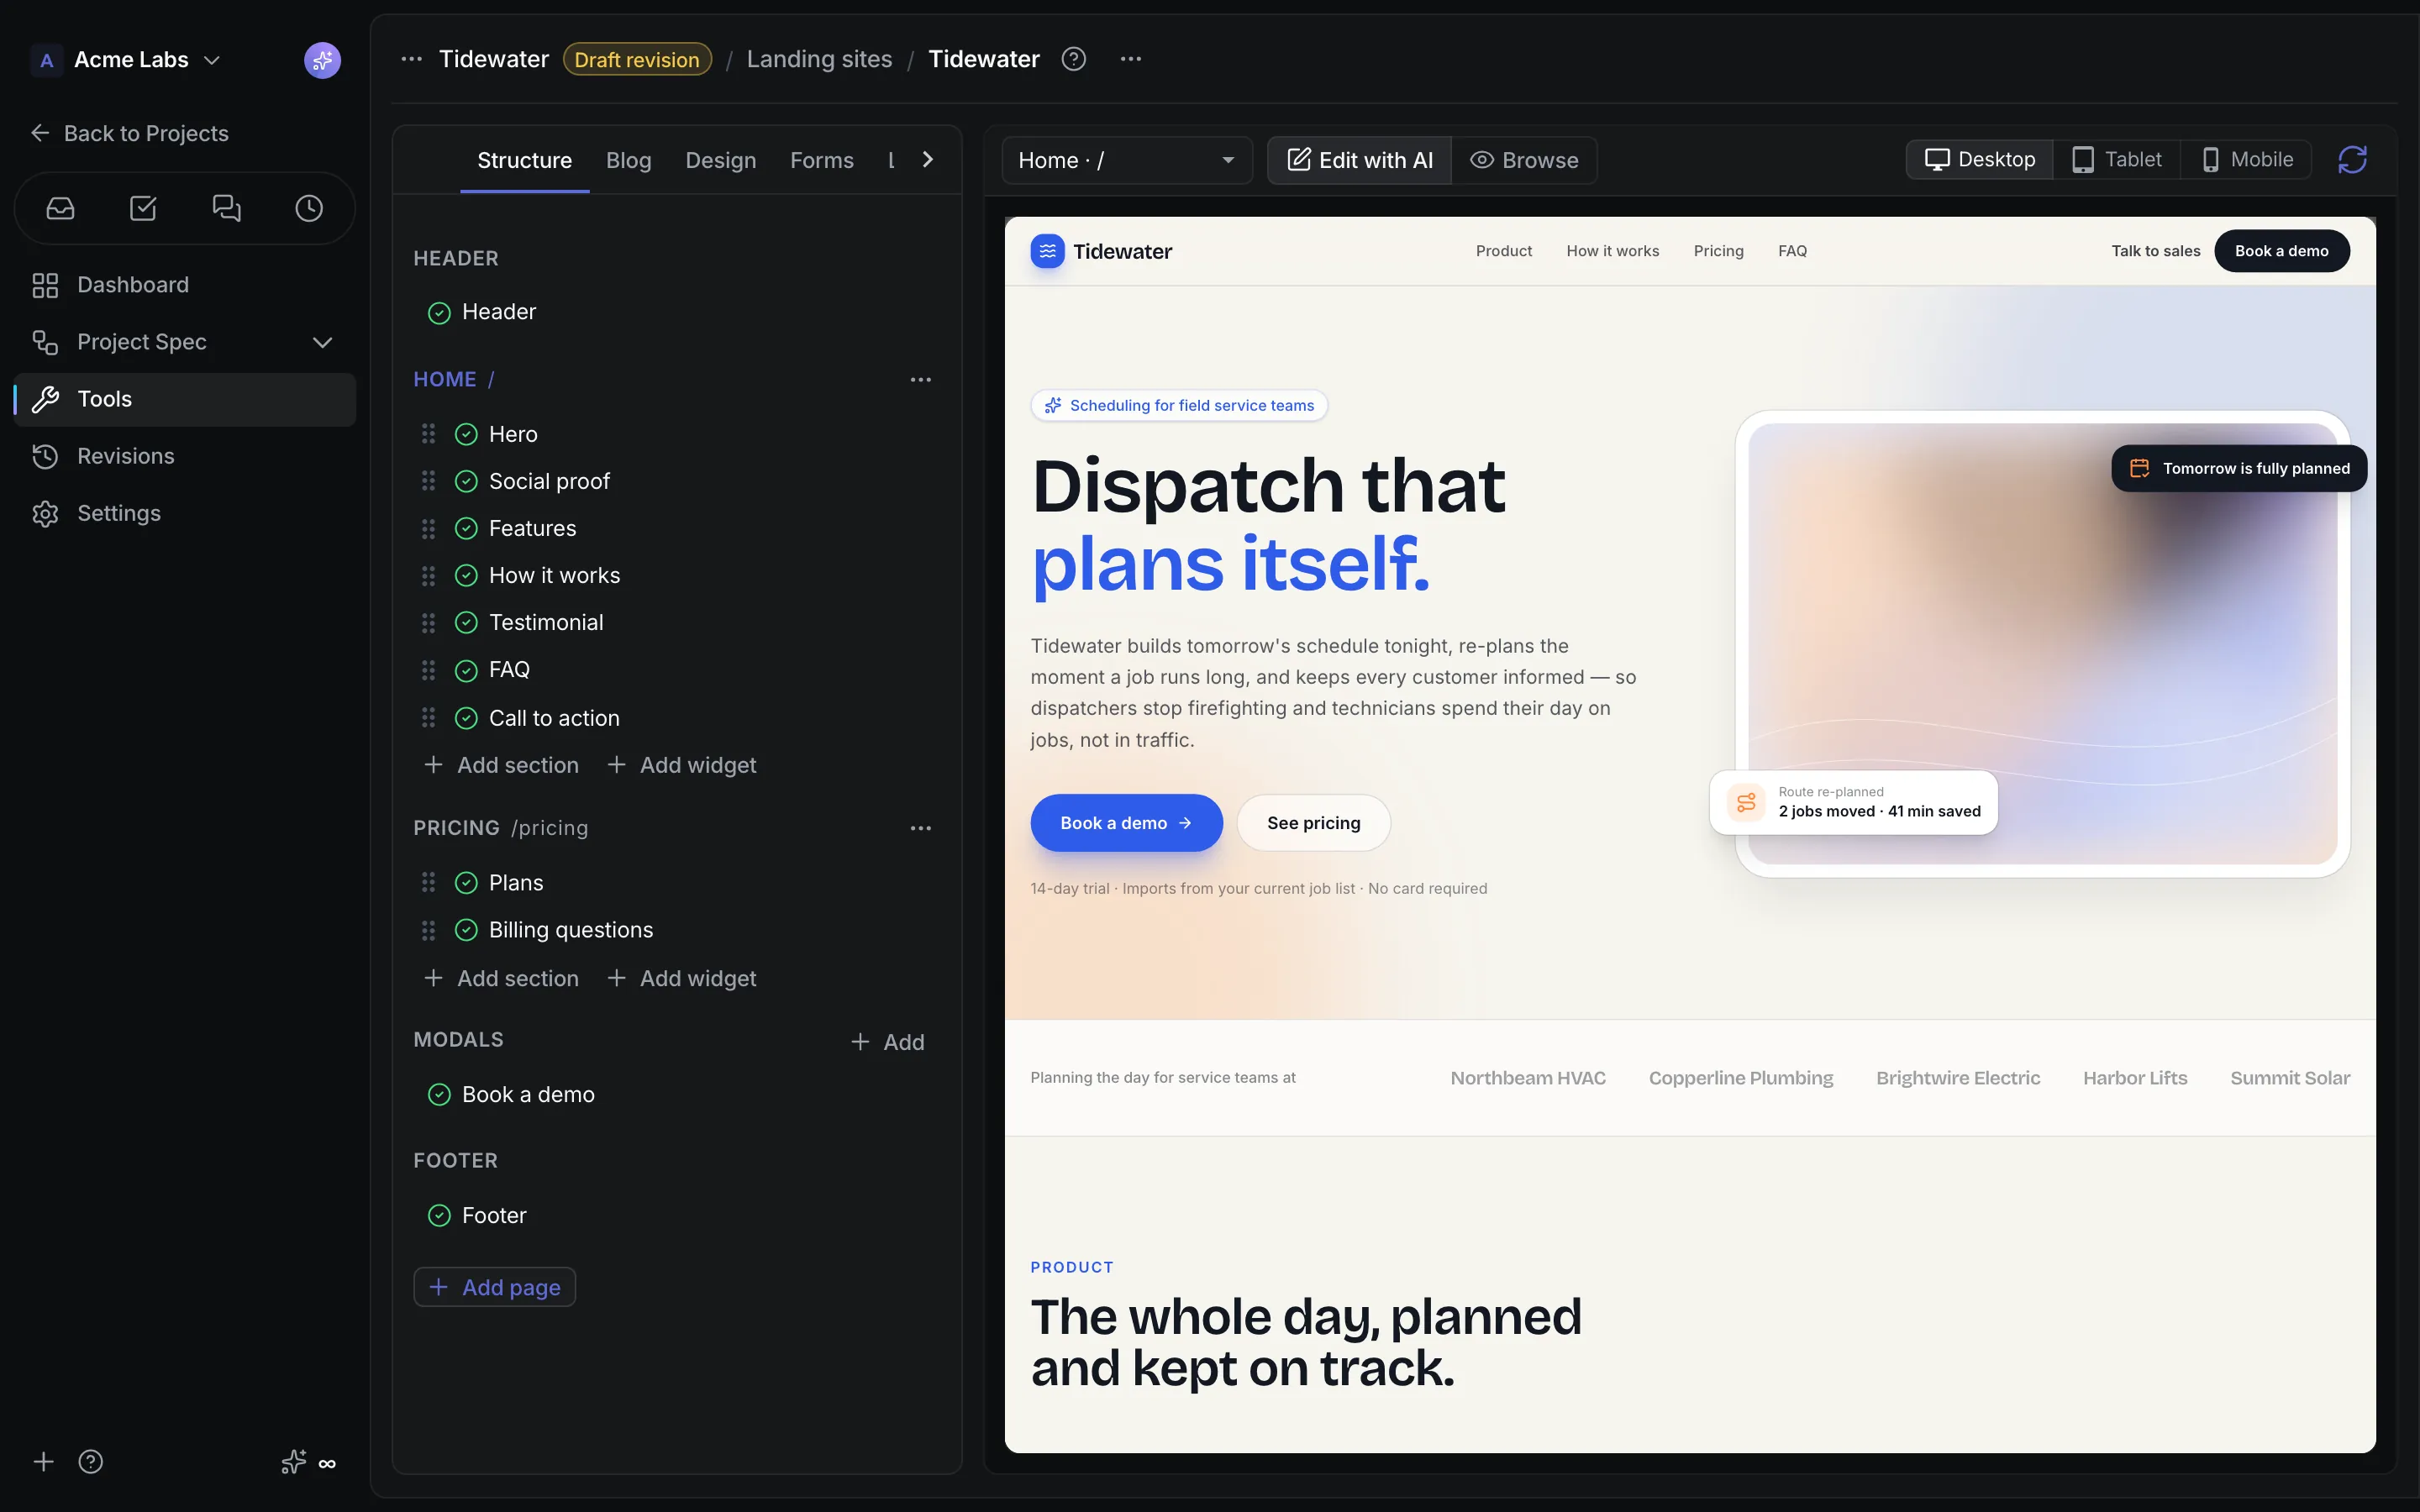Click the Add page button
This screenshot has height=1512, width=2420.
(x=494, y=1287)
